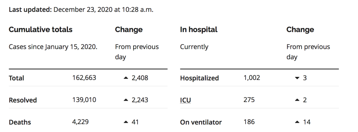Click the down arrow next to Hospitalized change 3

(x=297, y=78)
